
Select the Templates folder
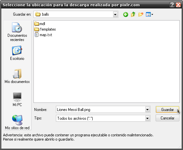(x=45, y=29)
